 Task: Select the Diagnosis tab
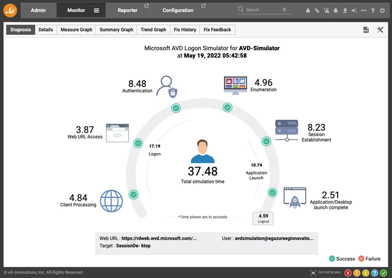pos(20,30)
